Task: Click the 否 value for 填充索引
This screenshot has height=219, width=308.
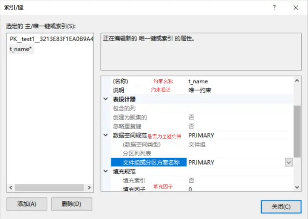Action: 191,181
